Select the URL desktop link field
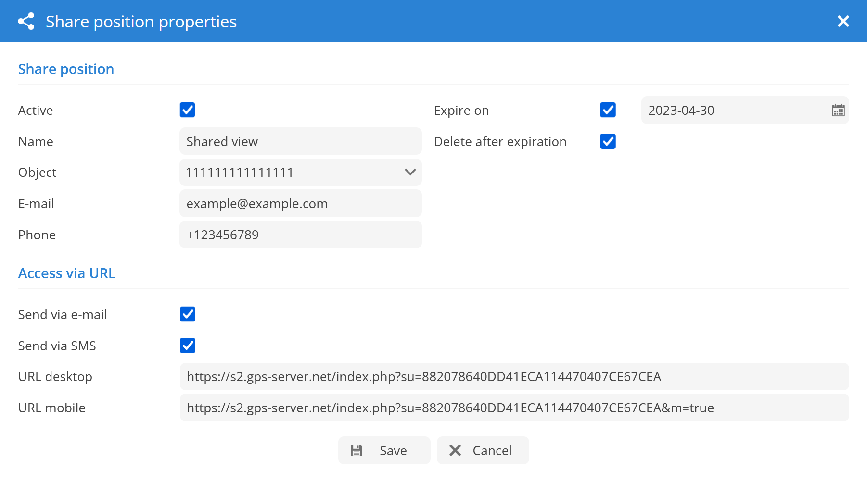The height and width of the screenshot is (482, 867). click(514, 377)
